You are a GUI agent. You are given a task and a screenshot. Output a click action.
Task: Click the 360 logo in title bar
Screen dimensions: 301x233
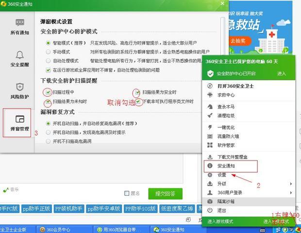click(3, 4)
